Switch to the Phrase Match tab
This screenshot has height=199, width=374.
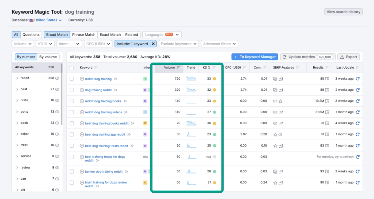click(84, 35)
